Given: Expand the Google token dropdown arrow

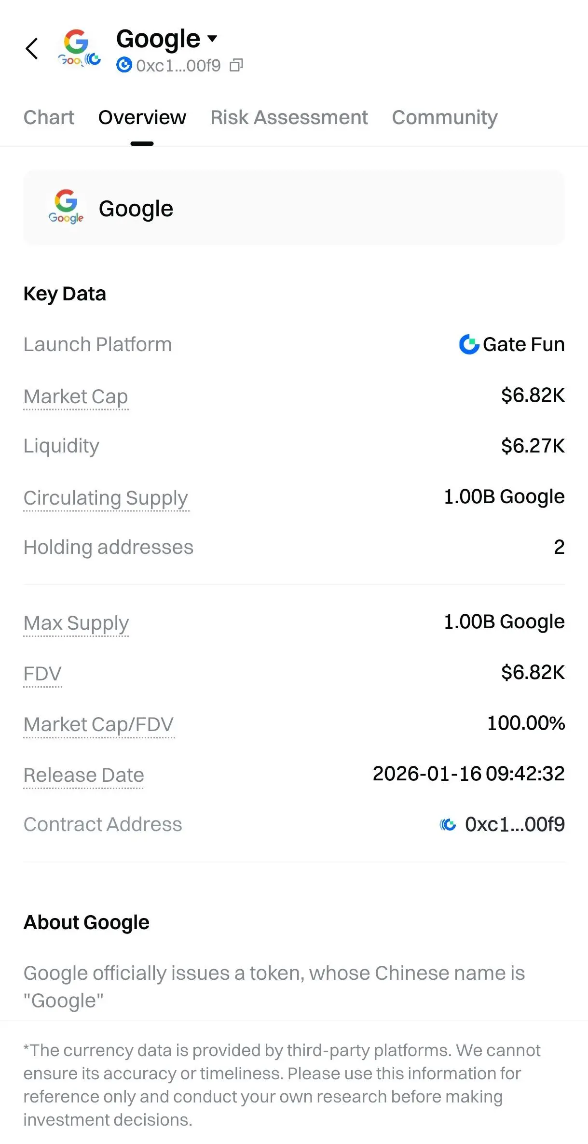Looking at the screenshot, I should [212, 38].
